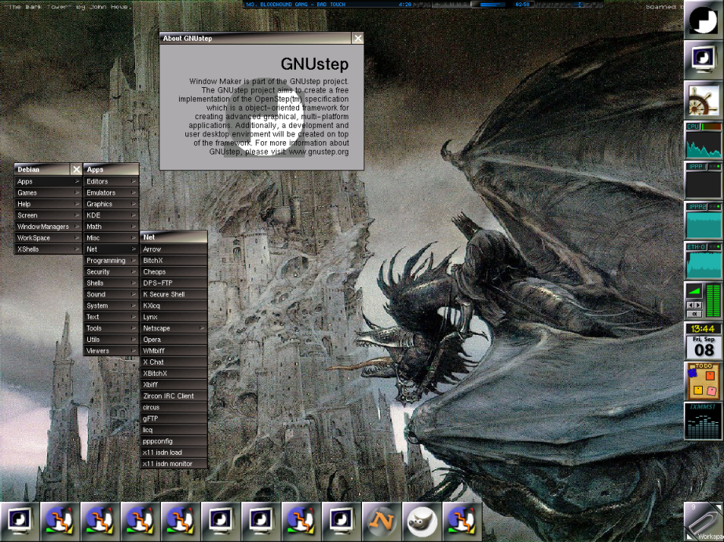This screenshot has height=542, width=724.
Task: Launch gFTP from the Net menu
Action: pos(174,418)
